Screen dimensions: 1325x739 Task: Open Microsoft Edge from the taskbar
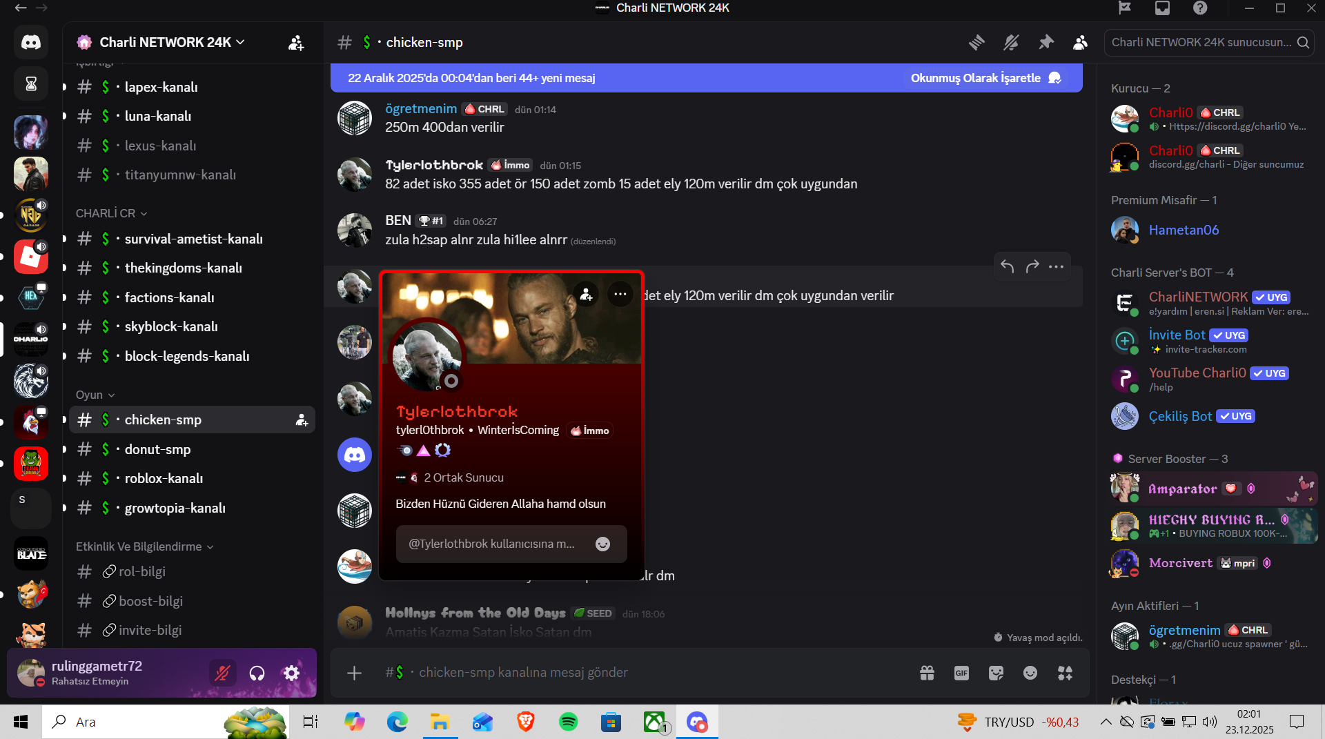[397, 722]
